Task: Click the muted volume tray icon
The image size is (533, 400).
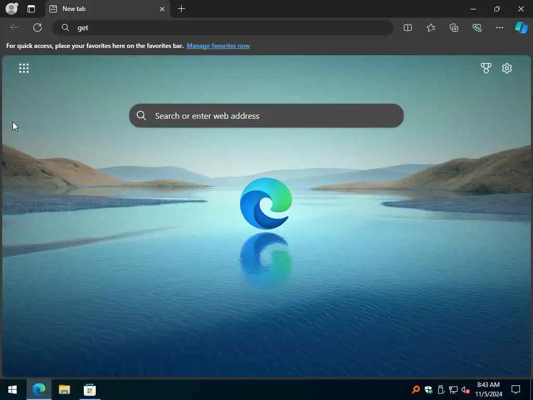Action: [465, 390]
